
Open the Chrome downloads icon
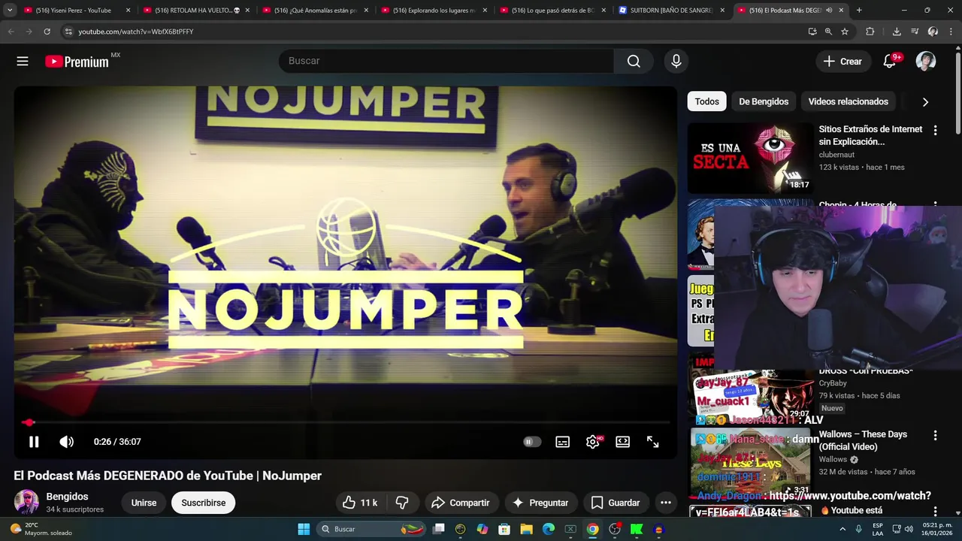(x=897, y=32)
